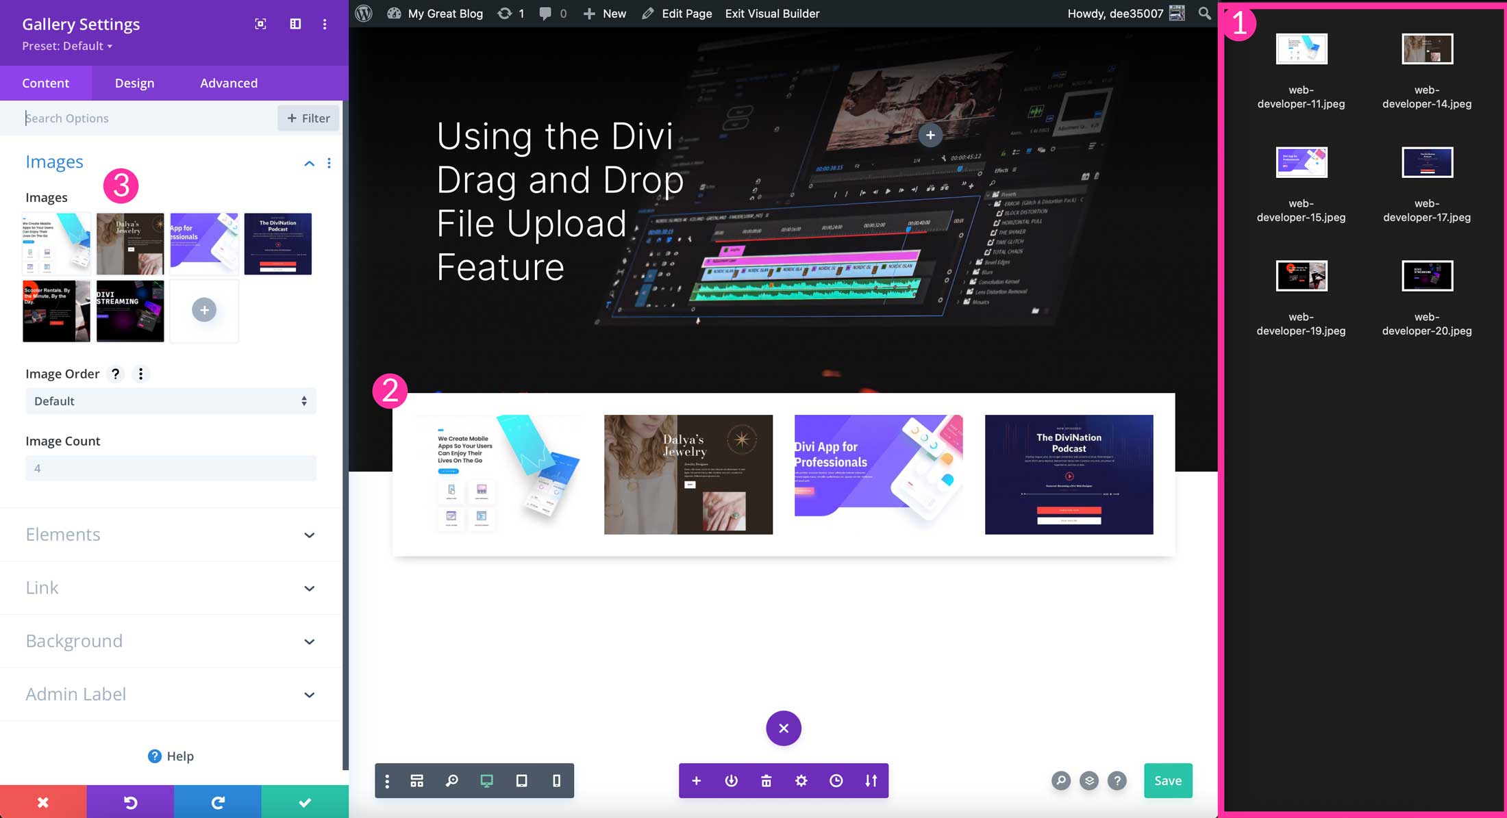Click the green Save button

[1168, 780]
